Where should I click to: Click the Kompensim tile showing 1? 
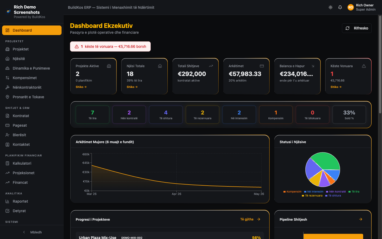pos(276,115)
